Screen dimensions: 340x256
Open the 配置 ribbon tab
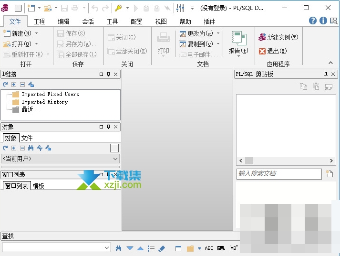136,21
